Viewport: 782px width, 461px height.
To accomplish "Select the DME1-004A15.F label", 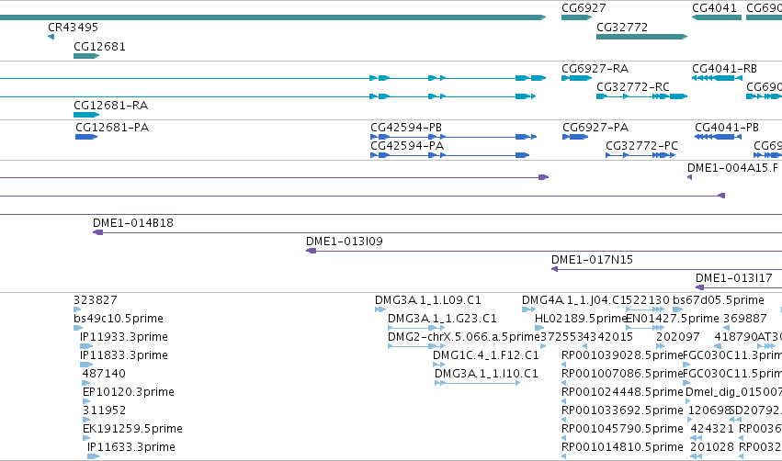I will (732, 168).
